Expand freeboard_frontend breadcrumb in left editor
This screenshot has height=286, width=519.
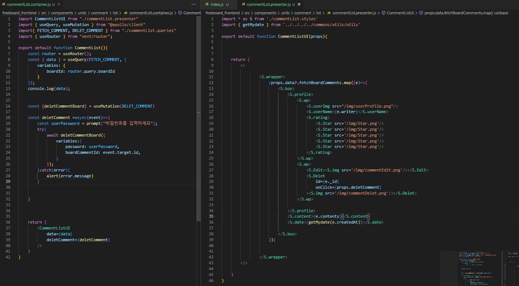click(19, 13)
